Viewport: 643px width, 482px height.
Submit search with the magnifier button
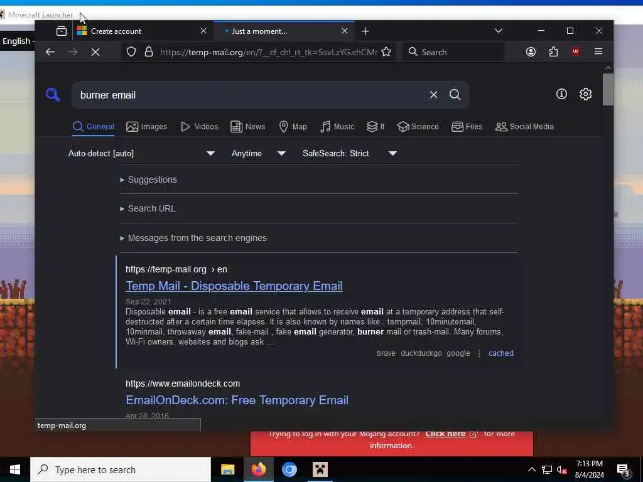(455, 95)
